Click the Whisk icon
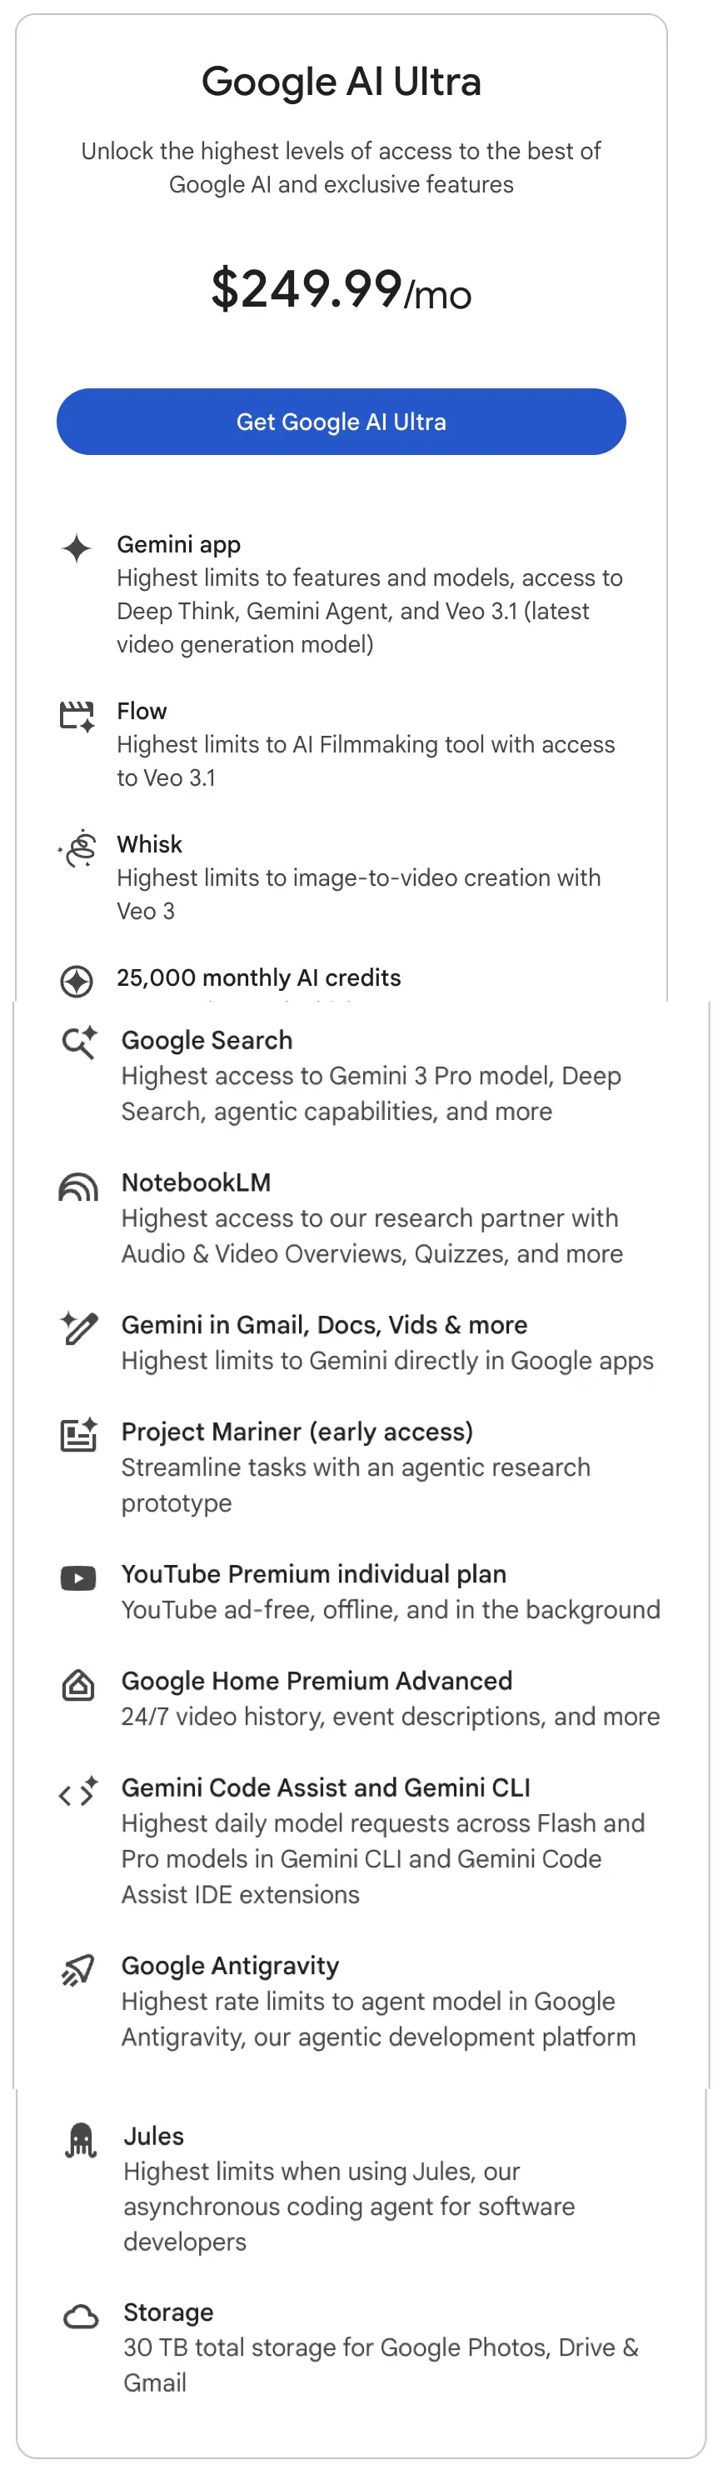Viewport: 728px width, 2475px height. pos(77,848)
